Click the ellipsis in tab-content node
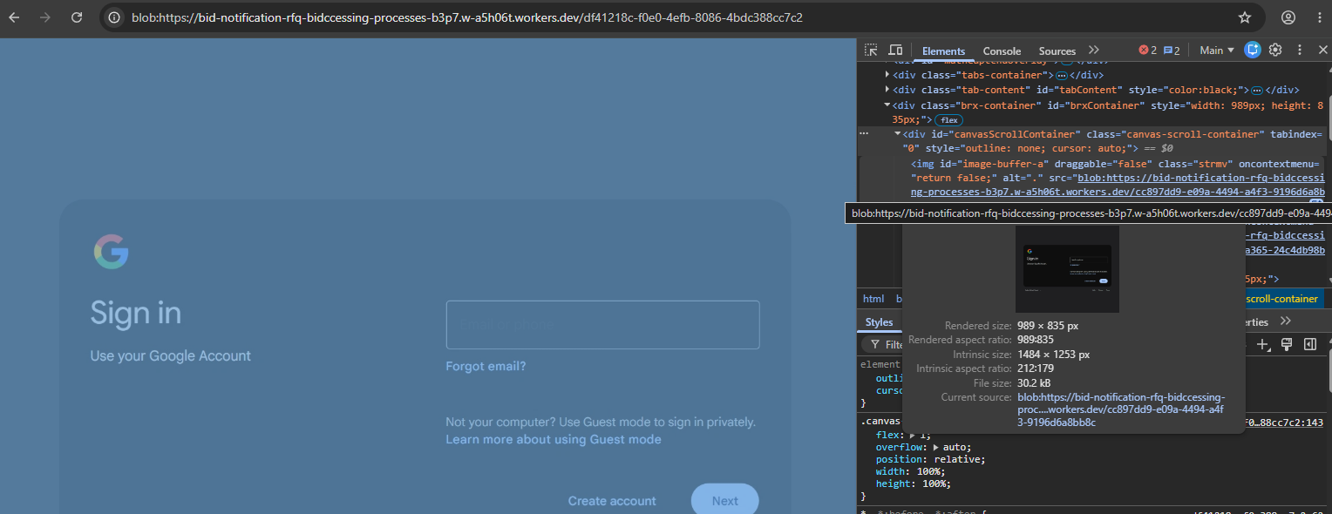The image size is (1332, 514). [1257, 90]
